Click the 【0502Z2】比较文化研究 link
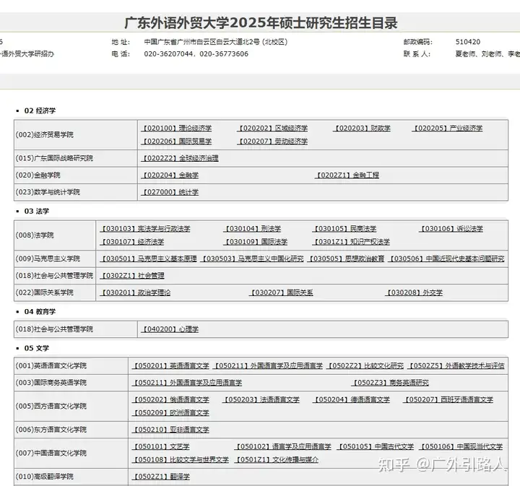The image size is (520, 486). (x=365, y=366)
